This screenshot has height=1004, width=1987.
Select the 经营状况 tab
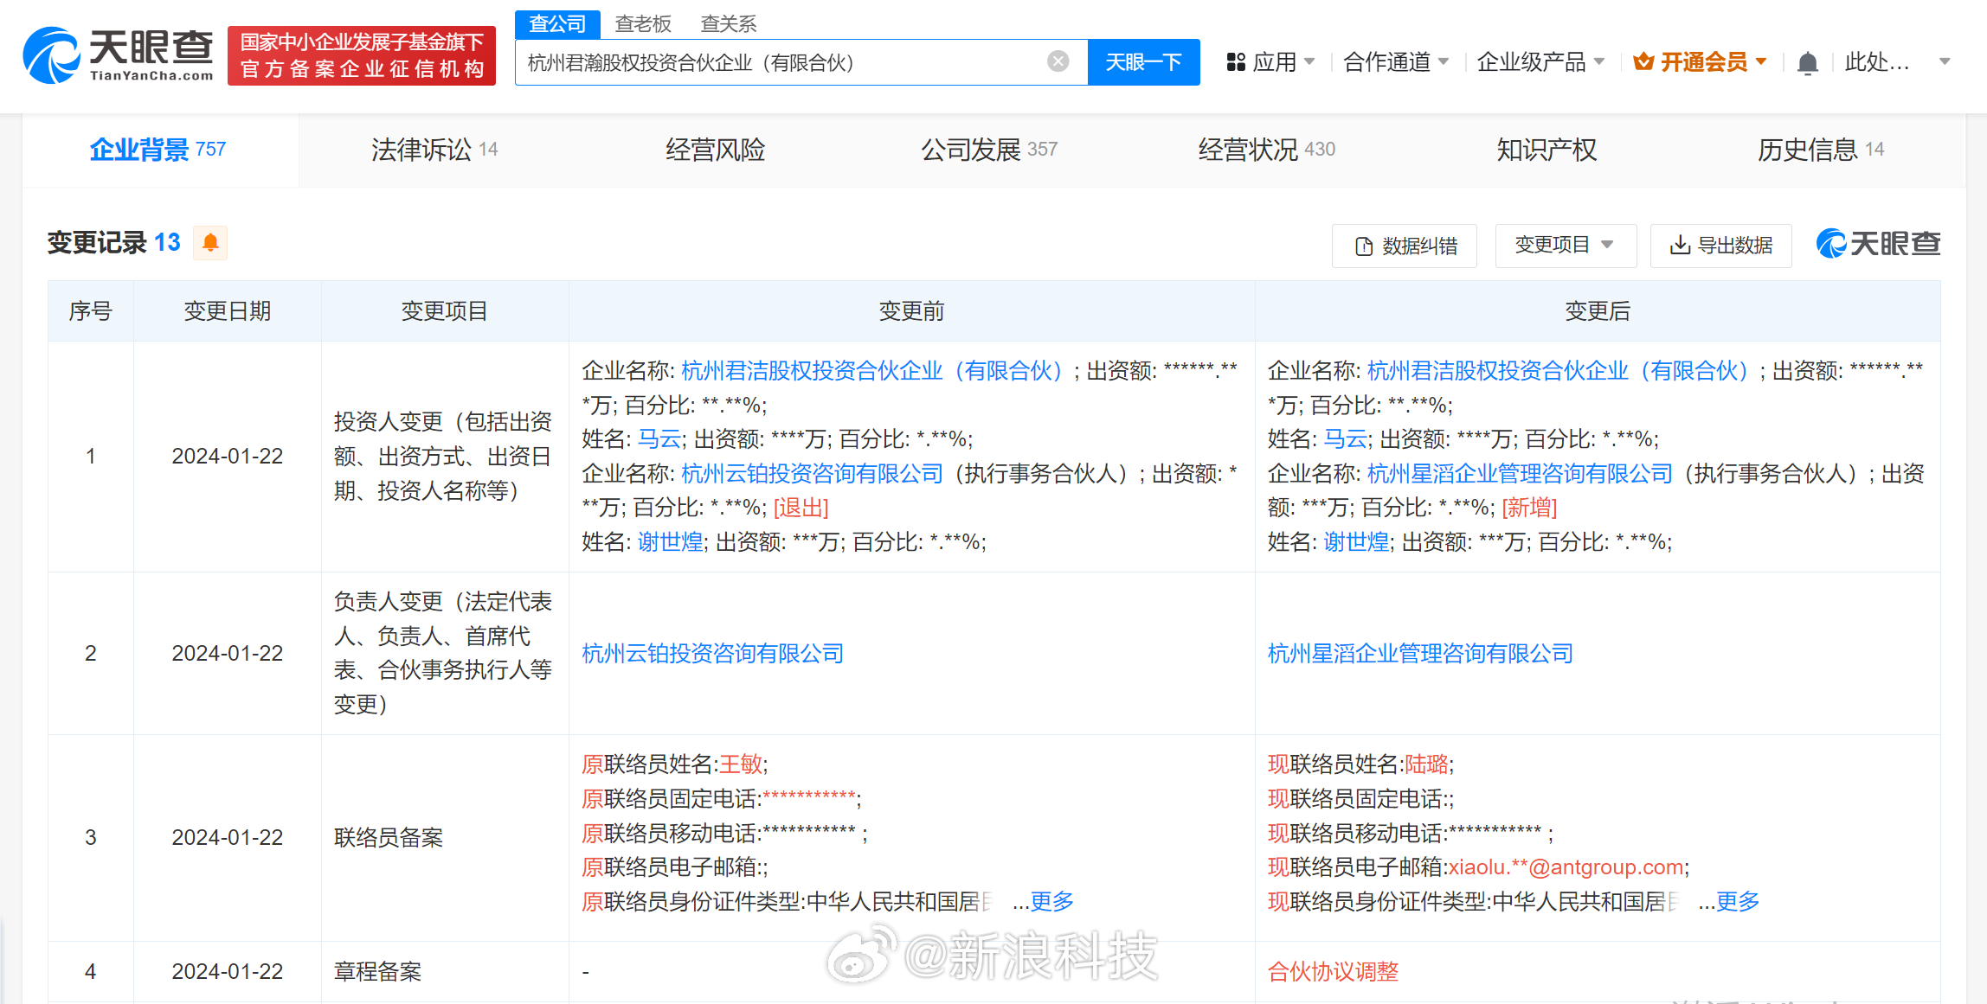click(x=1265, y=150)
